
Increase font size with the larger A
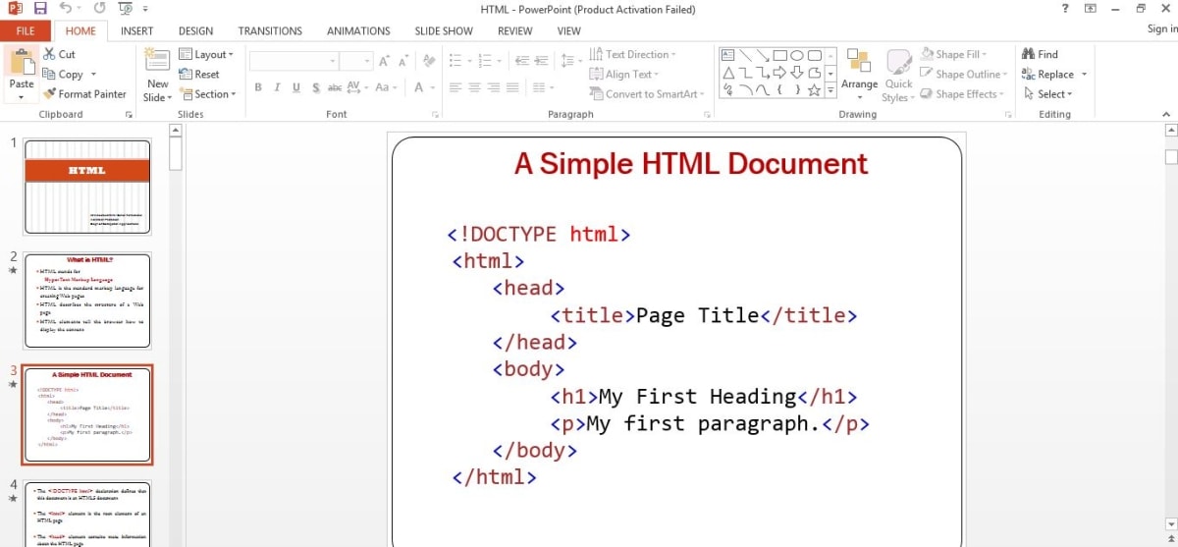(x=385, y=61)
